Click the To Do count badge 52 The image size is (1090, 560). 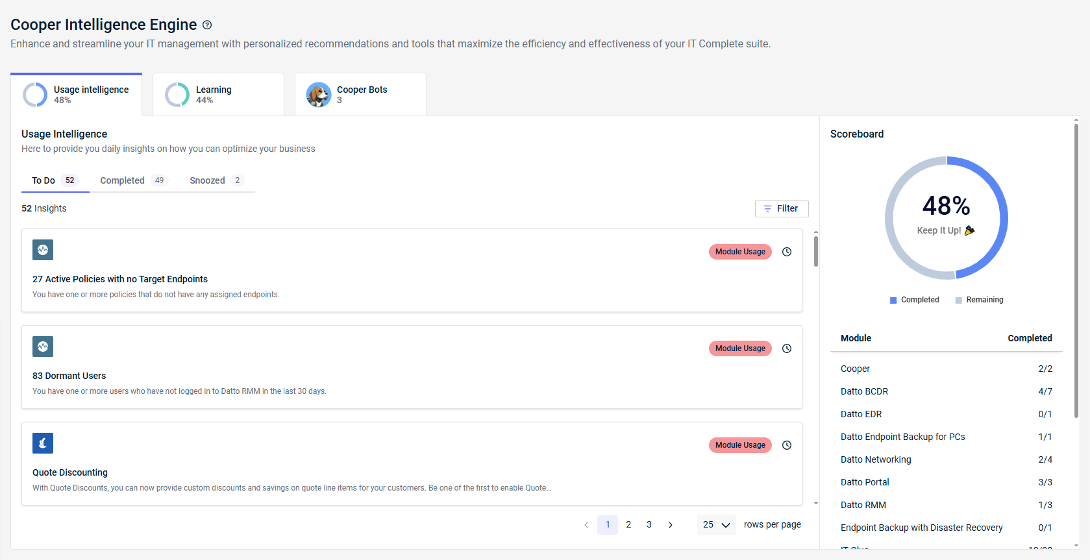point(70,180)
